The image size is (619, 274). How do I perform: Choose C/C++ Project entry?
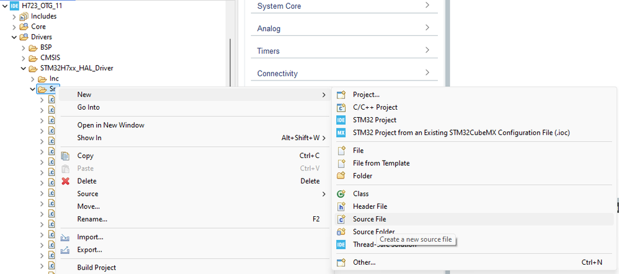point(474,107)
